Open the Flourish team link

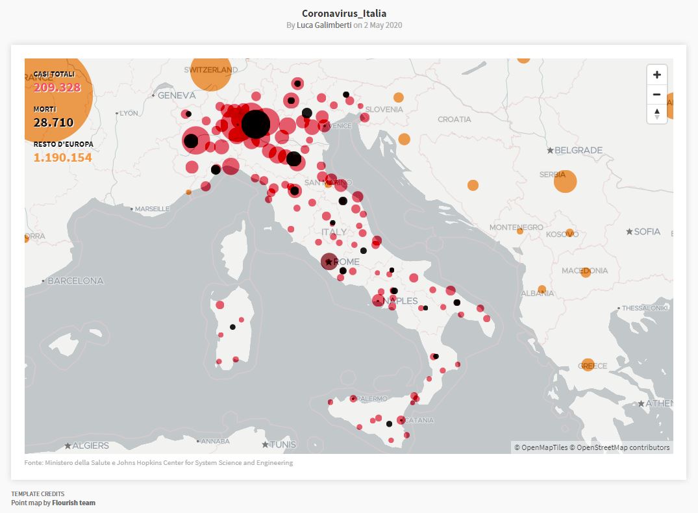[x=73, y=503]
